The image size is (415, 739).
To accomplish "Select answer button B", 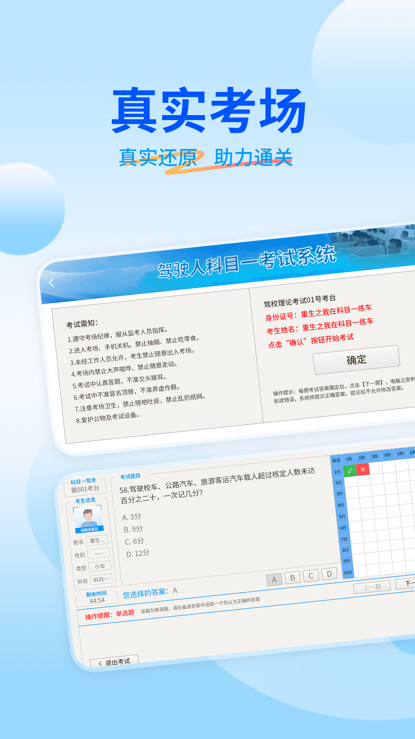I will point(293,577).
